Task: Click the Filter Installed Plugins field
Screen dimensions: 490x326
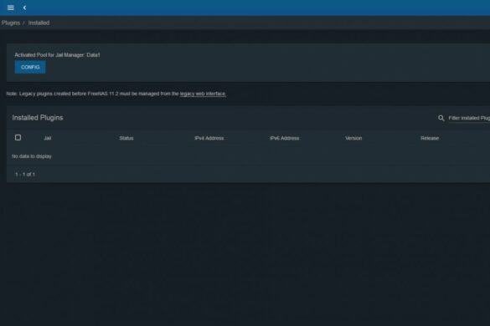Action: pyautogui.click(x=469, y=118)
